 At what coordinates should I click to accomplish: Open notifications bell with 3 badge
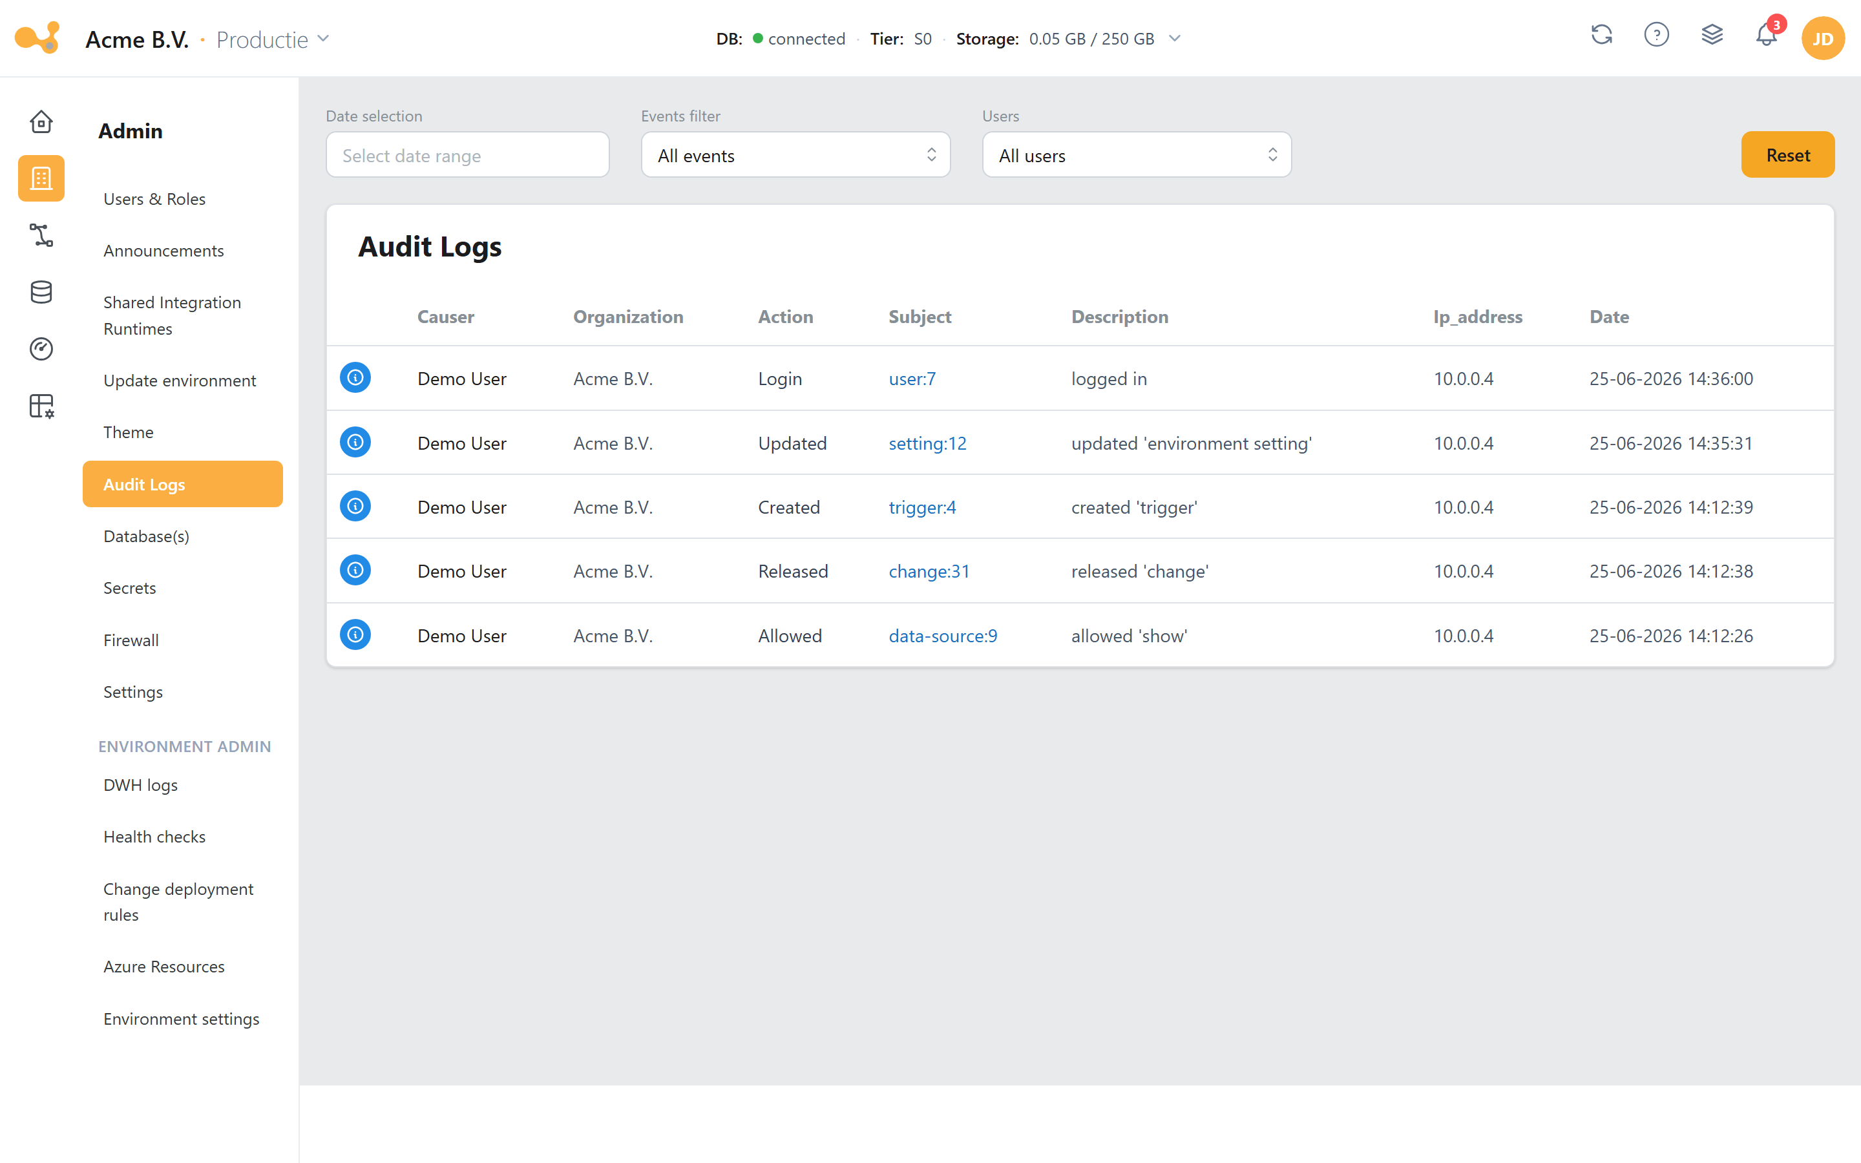tap(1767, 36)
